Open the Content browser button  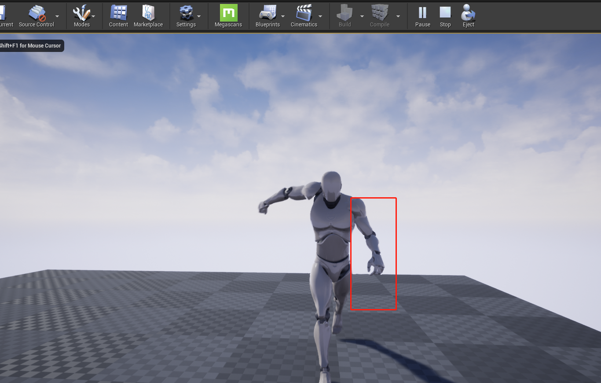(118, 16)
